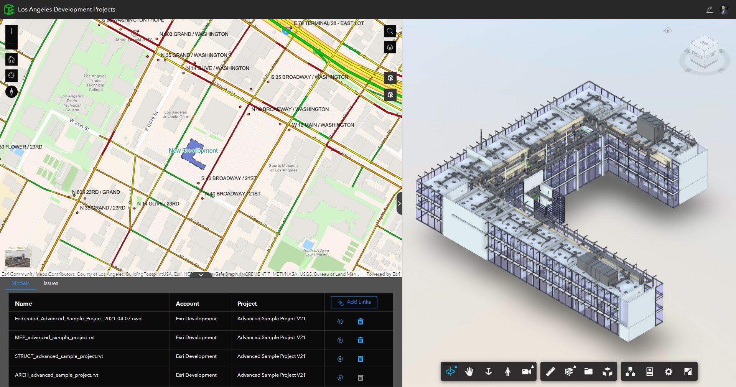
Task: Collapse the map panel with side arrow
Action: 399,203
